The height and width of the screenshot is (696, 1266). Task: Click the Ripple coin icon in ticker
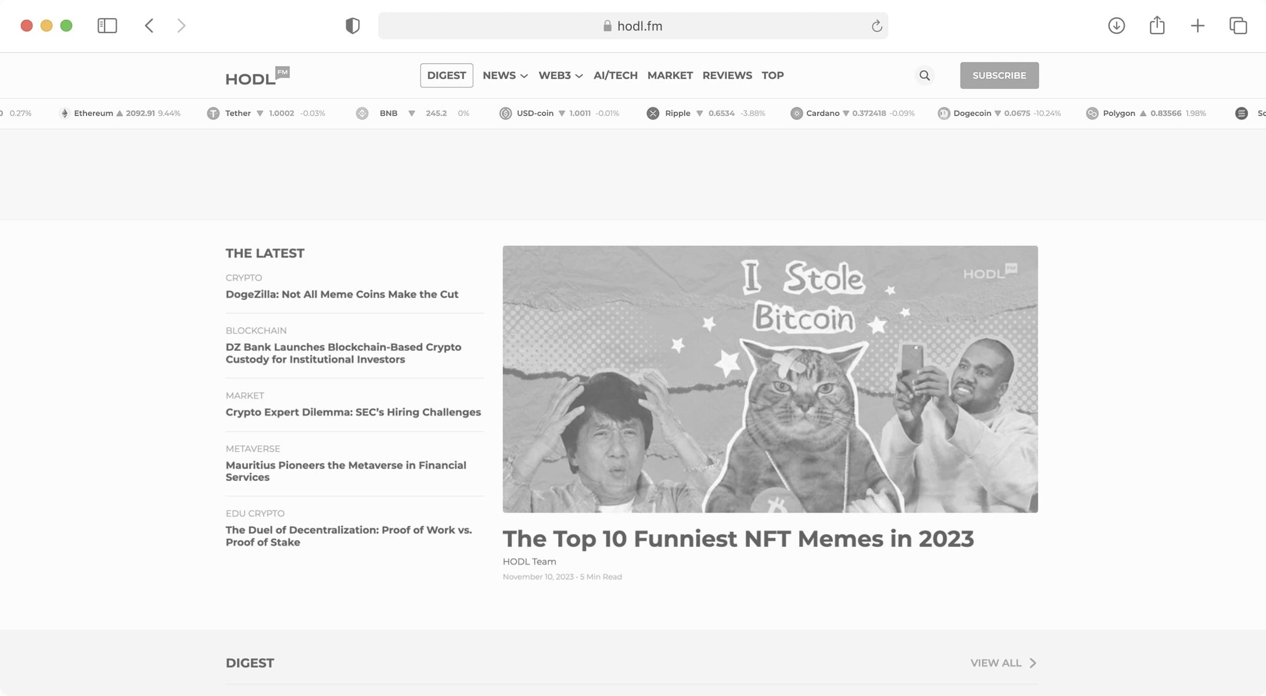coord(653,113)
